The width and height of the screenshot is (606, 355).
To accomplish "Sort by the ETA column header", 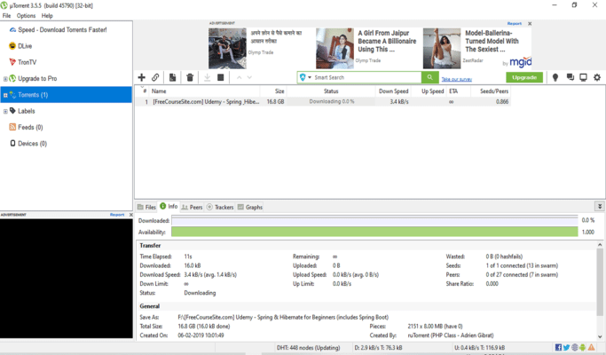I will (459, 91).
